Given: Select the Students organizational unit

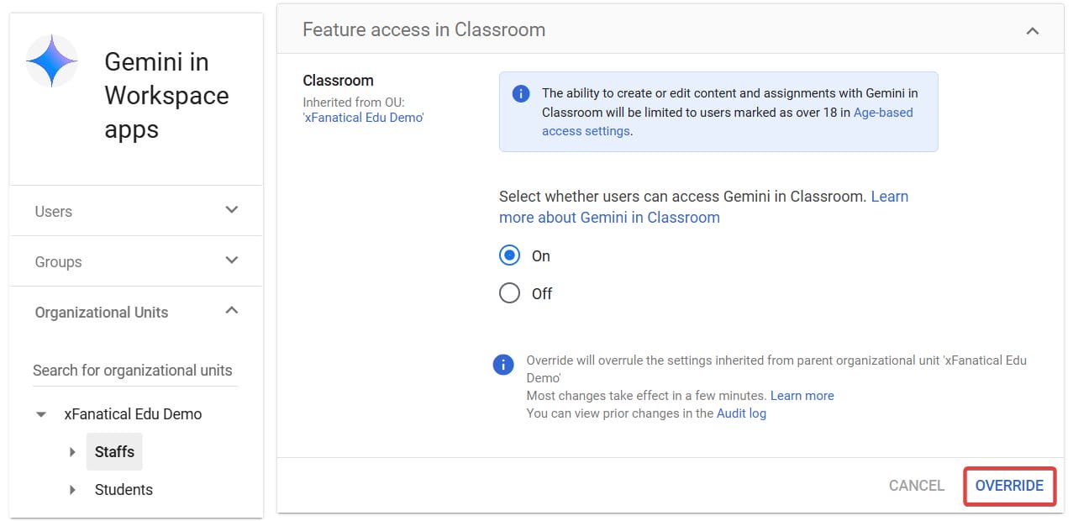Looking at the screenshot, I should pyautogui.click(x=124, y=490).
